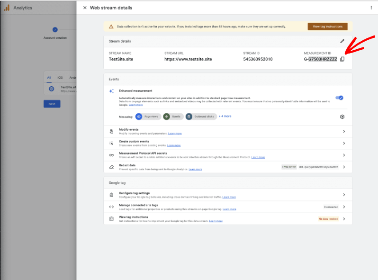Image resolution: width=378 pixels, height=280 pixels.
Task: Expand Modify events chevron
Action: coord(344,131)
